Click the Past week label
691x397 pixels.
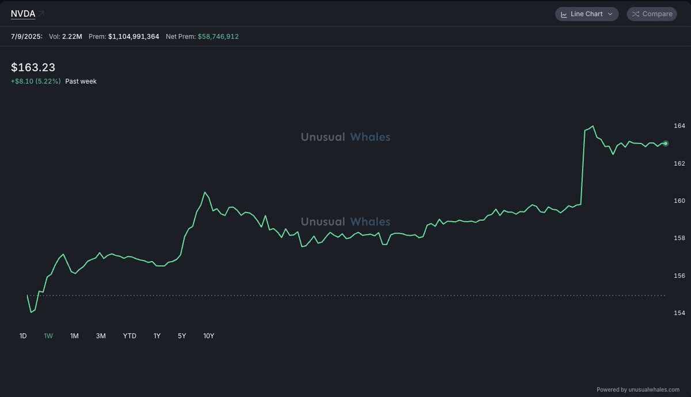click(81, 82)
